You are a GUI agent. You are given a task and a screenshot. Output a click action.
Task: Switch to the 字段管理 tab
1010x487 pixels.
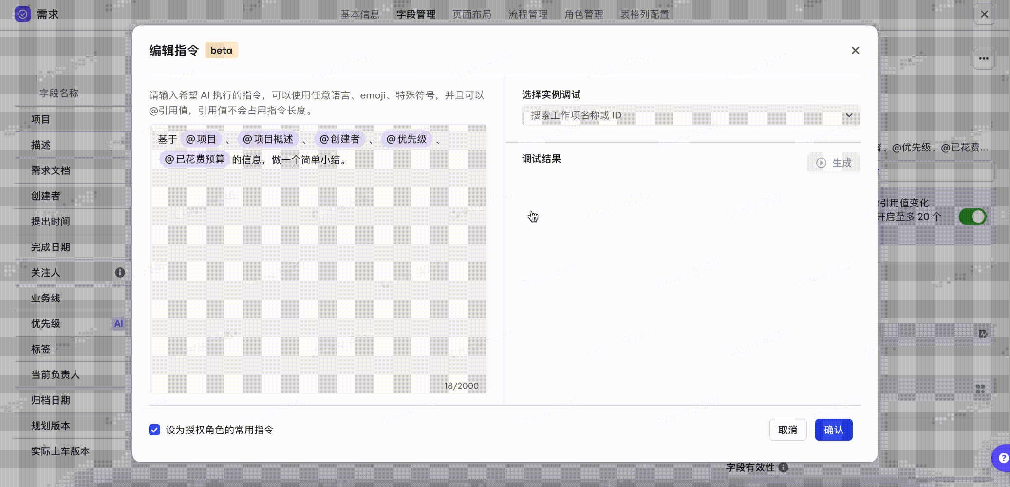pos(416,14)
